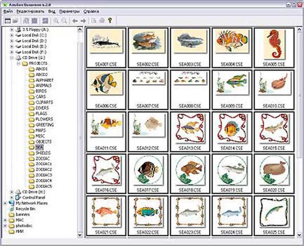Open the ANIMALS folder in the tree

[x=43, y=86]
